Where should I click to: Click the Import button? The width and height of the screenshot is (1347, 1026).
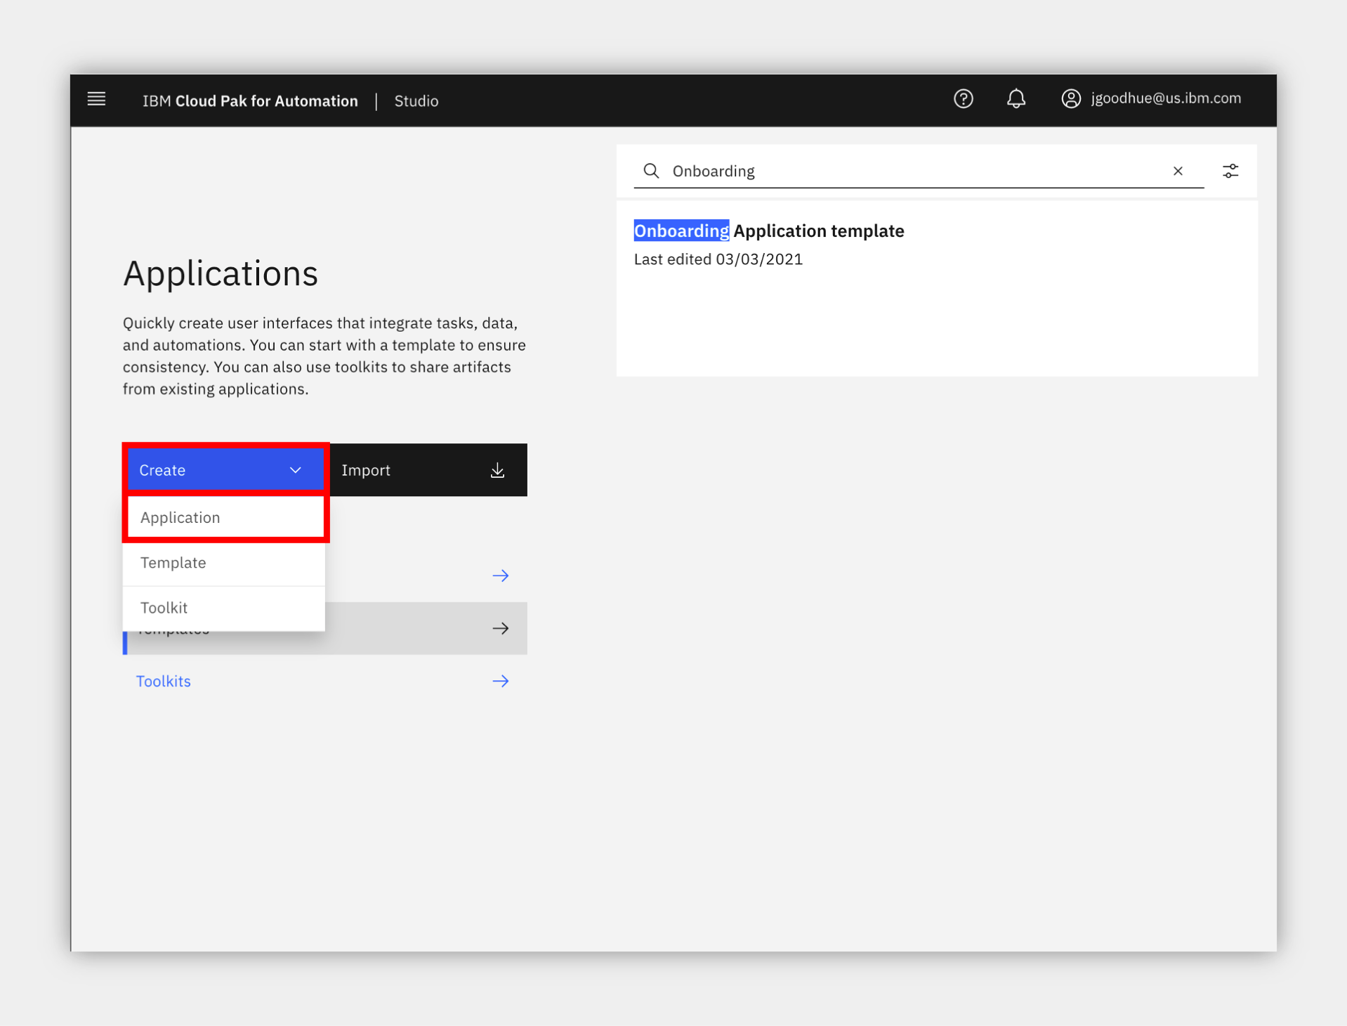click(x=427, y=470)
